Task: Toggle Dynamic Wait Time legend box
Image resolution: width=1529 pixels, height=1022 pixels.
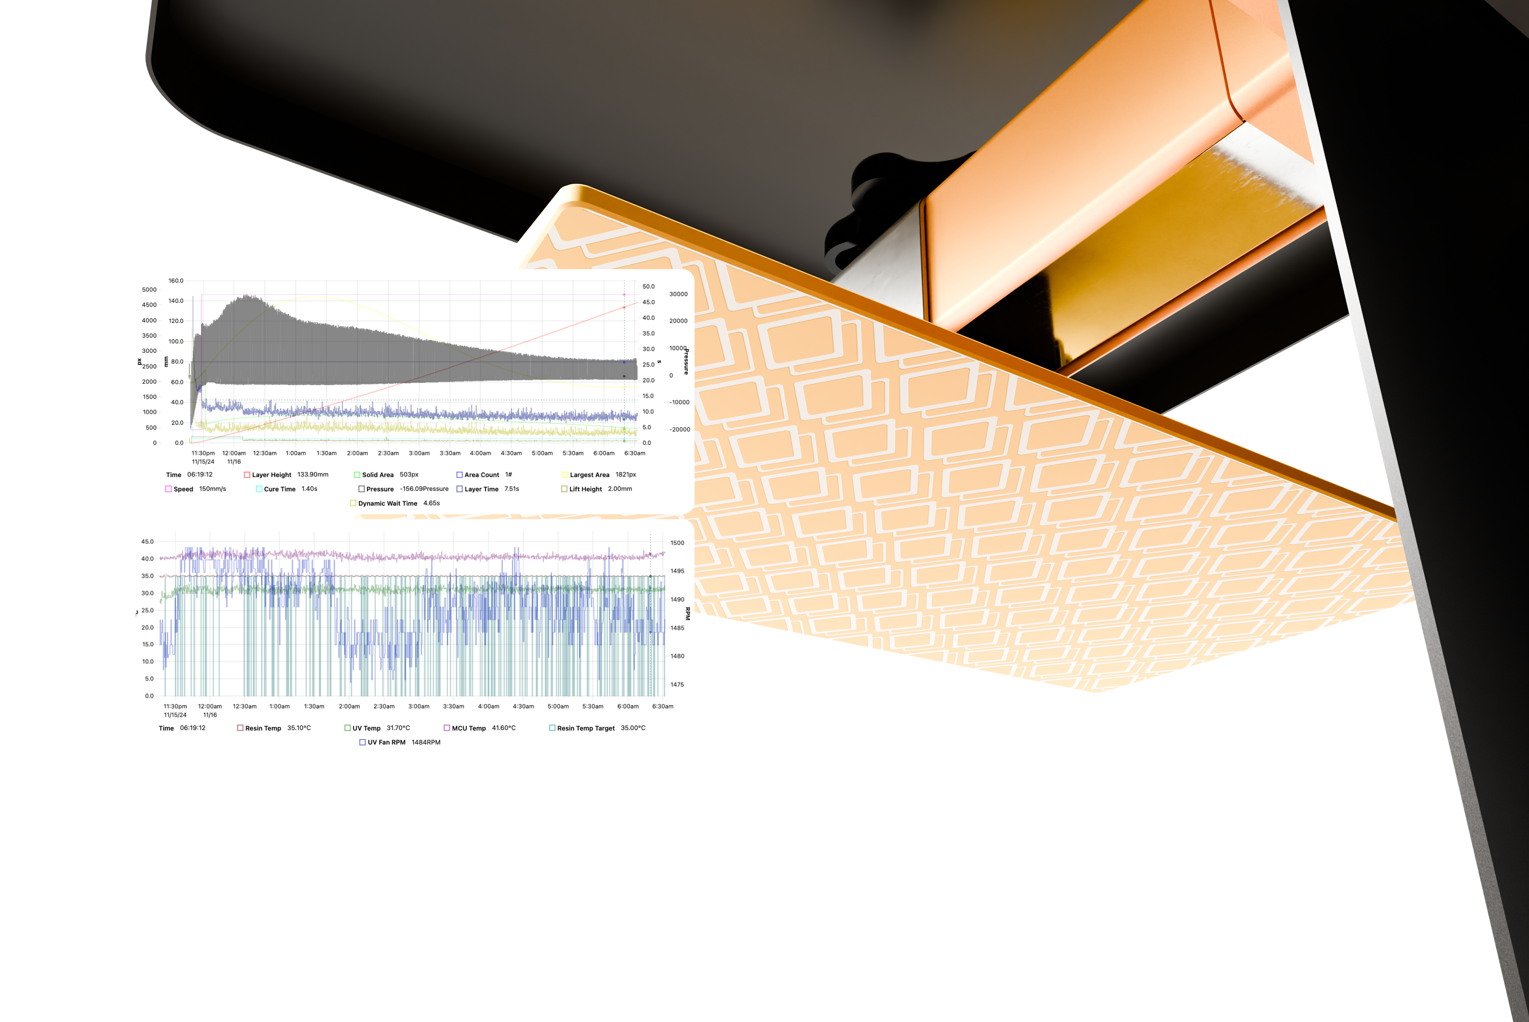Action: coord(353,503)
